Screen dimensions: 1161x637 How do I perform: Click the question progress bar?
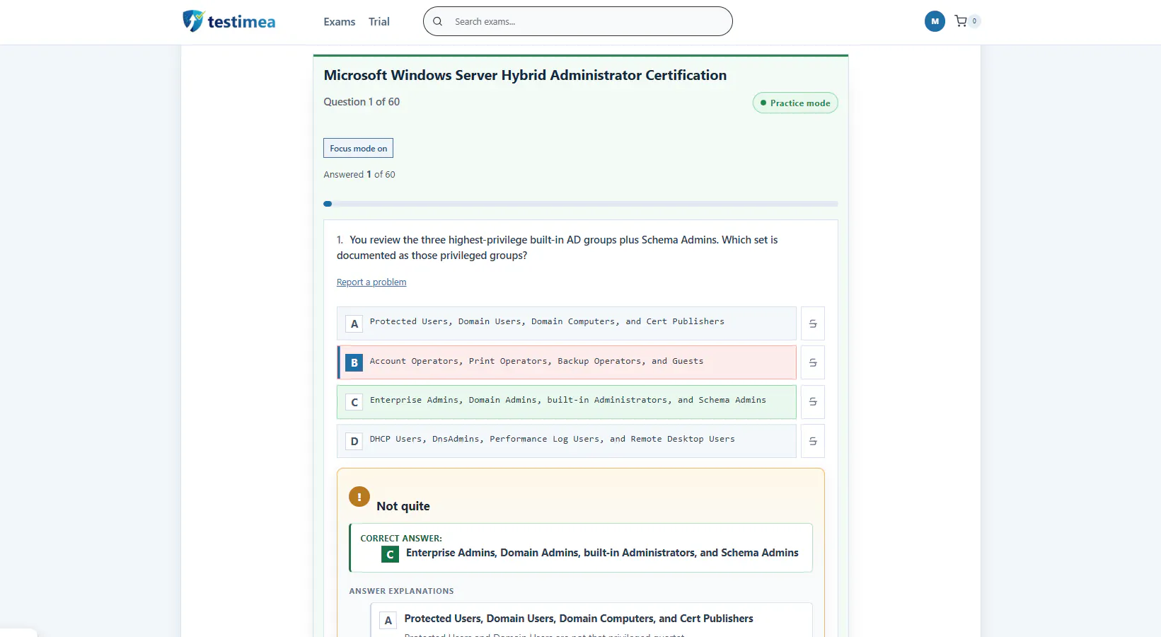point(581,204)
